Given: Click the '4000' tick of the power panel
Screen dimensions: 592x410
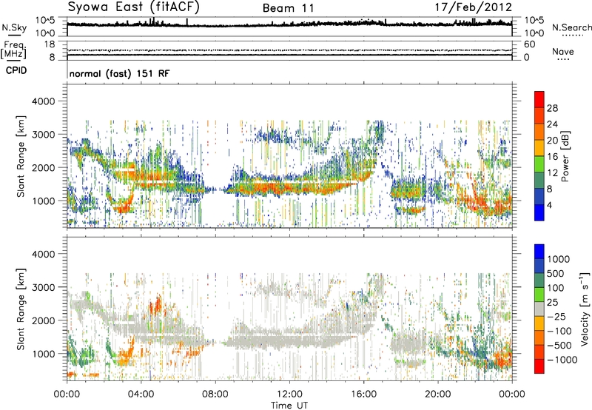Looking at the screenshot, I should [x=44, y=101].
